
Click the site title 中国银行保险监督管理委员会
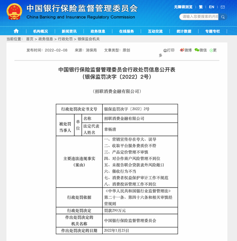(82, 8)
